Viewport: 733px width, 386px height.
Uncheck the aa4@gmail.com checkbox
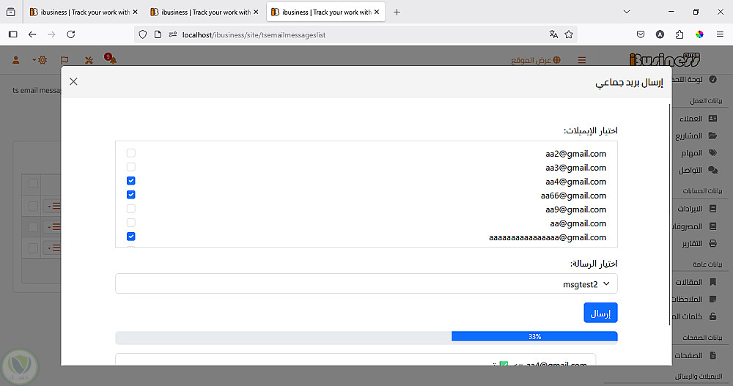(131, 181)
